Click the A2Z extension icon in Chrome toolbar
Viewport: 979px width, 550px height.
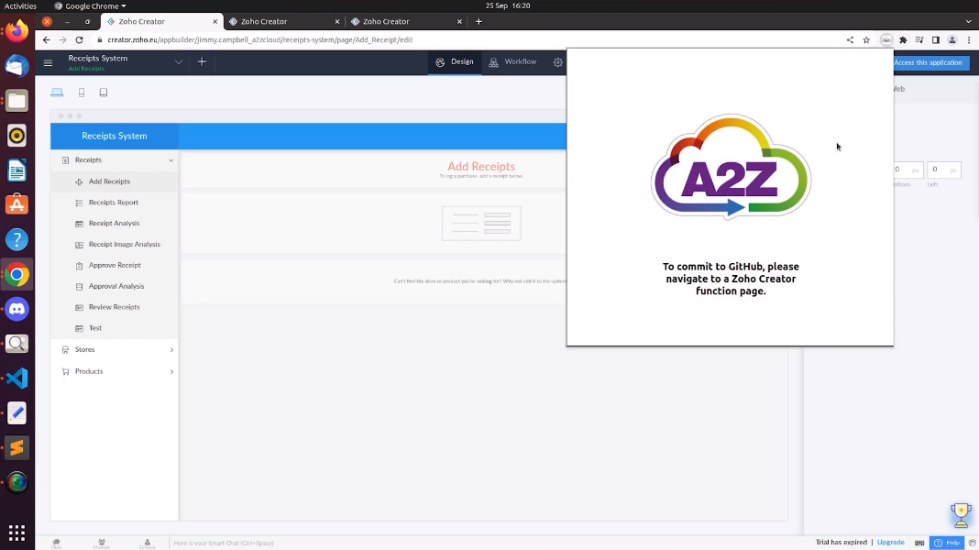886,40
